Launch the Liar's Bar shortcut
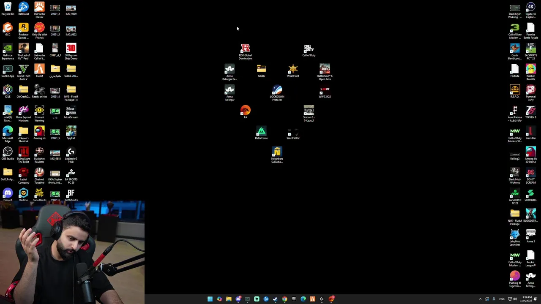This screenshot has height=304, width=541. click(x=530, y=133)
